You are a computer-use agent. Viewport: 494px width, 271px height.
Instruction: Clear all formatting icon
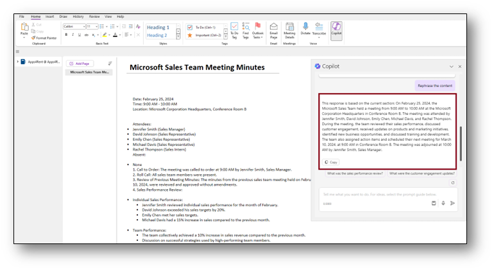[x=138, y=26]
